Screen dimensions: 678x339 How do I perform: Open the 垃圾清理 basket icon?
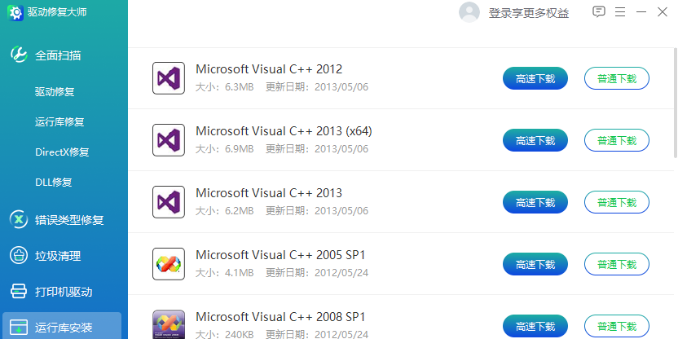point(19,256)
